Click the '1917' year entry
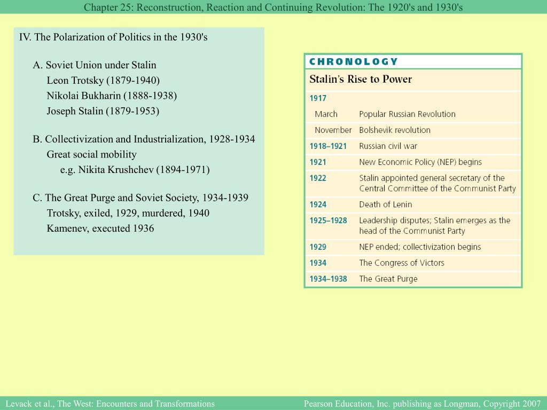The image size is (547, 410). pyautogui.click(x=318, y=98)
